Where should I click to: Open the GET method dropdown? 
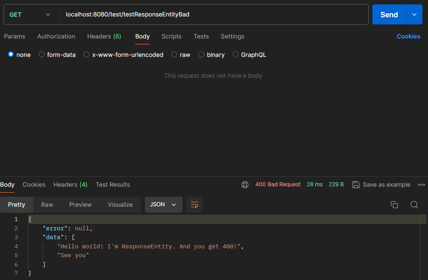[30, 15]
